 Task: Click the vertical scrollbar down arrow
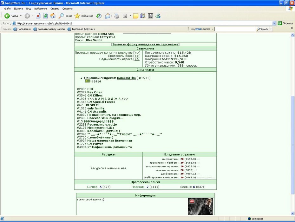[x=292, y=213]
